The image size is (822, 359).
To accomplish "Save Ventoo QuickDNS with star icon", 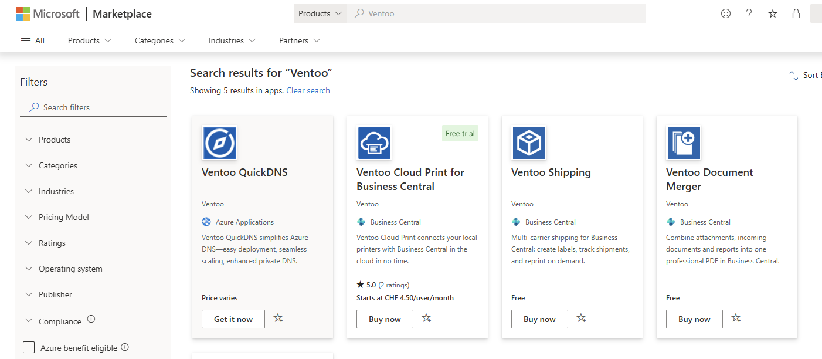I will pos(278,318).
